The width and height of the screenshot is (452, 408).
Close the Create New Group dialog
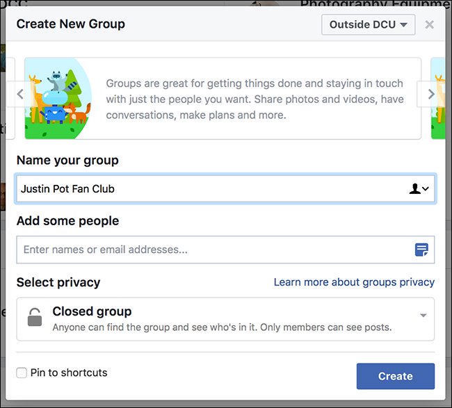[429, 24]
